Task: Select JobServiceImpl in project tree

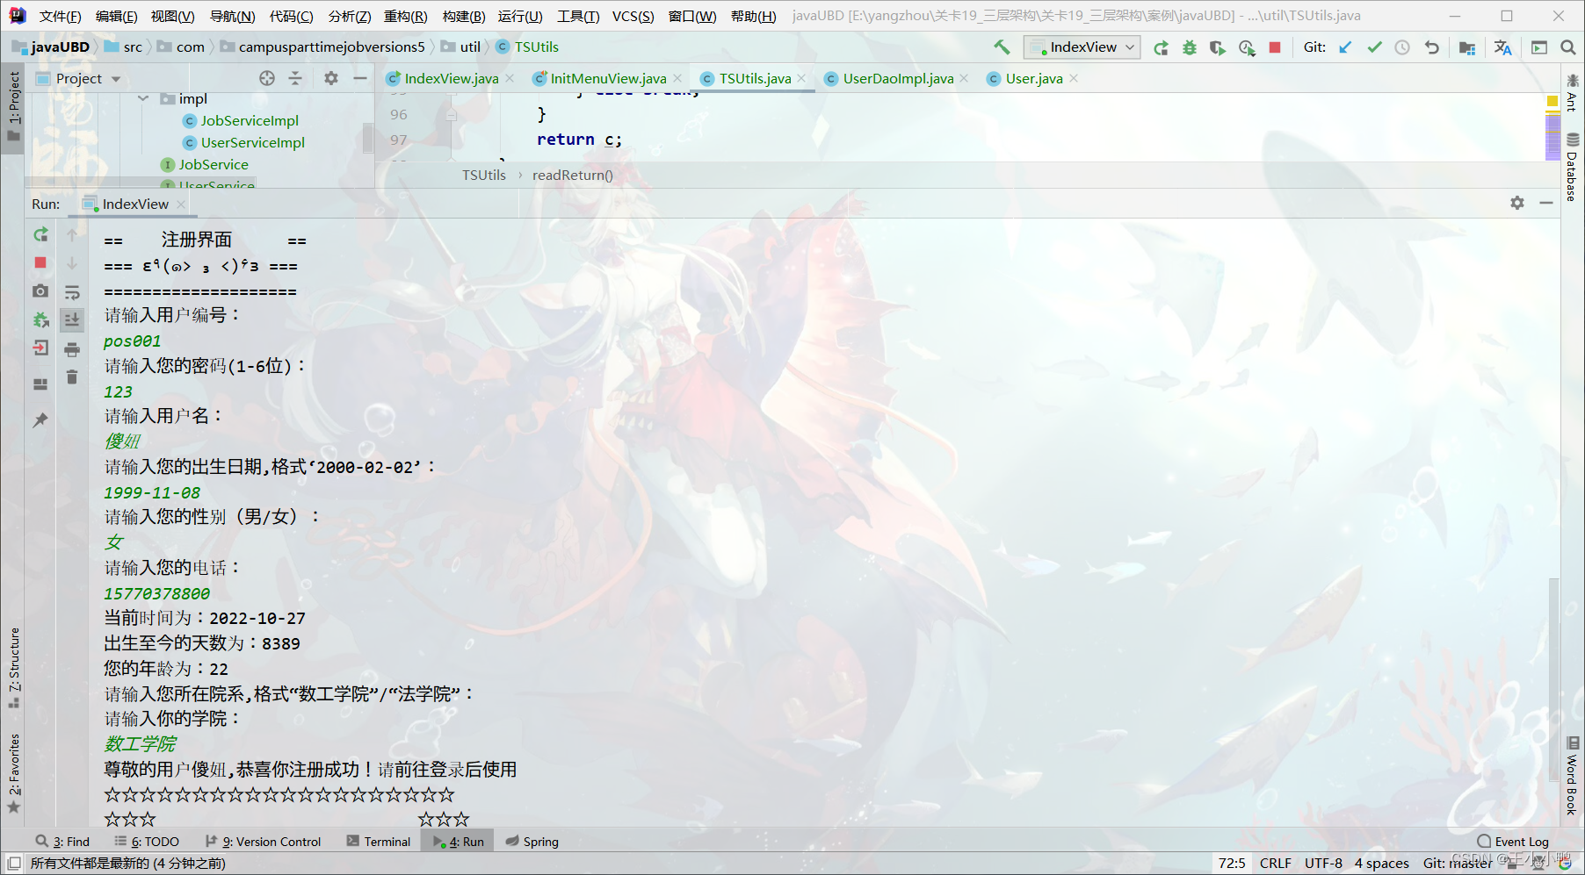Action: [250, 120]
